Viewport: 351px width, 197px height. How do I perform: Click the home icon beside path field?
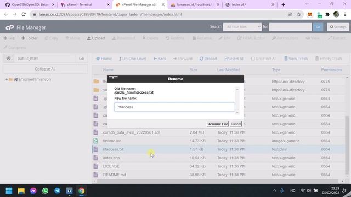tap(8, 59)
